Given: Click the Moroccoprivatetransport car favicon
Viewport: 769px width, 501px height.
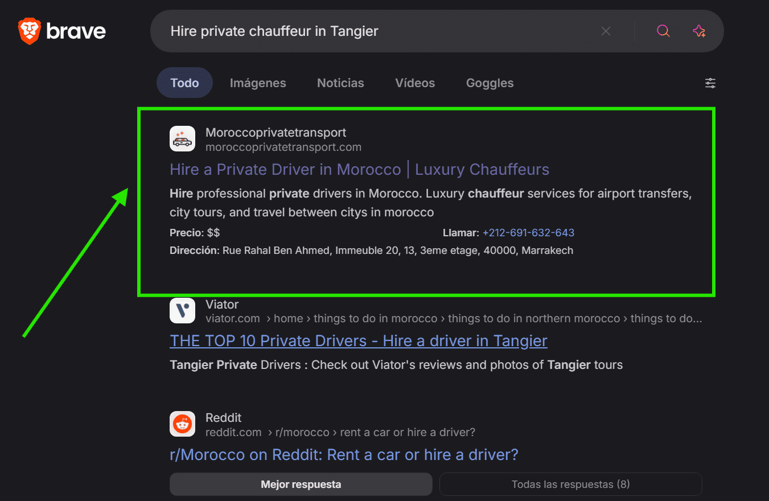Looking at the screenshot, I should pyautogui.click(x=182, y=139).
